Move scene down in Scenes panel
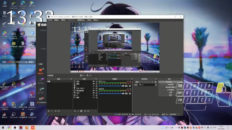Viewport: 232px width, 130px height. click(x=59, y=111)
